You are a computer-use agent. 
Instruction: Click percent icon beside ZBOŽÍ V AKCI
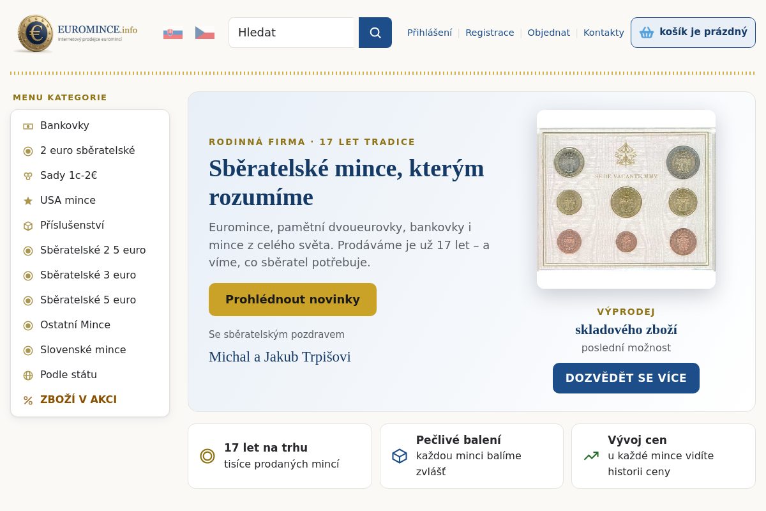[28, 400]
